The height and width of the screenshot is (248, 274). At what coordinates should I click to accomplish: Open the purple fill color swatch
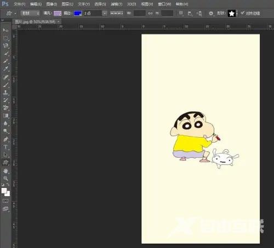58,13
